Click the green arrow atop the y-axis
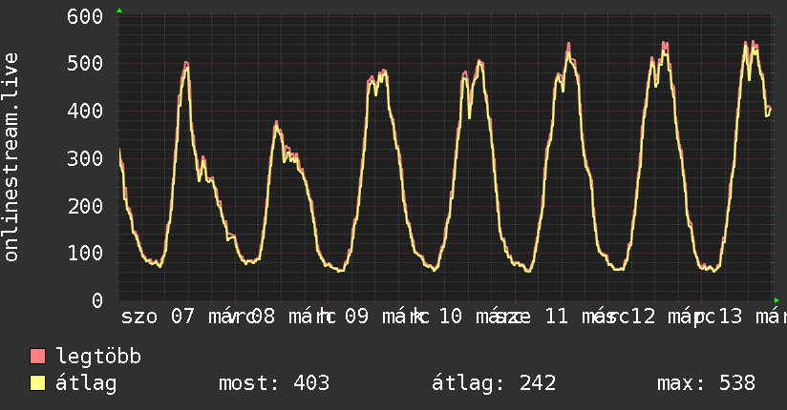The height and width of the screenshot is (410, 787). click(119, 10)
